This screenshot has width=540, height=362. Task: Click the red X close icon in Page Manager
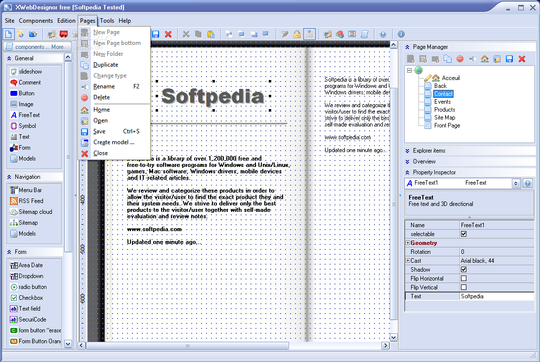pos(522,59)
